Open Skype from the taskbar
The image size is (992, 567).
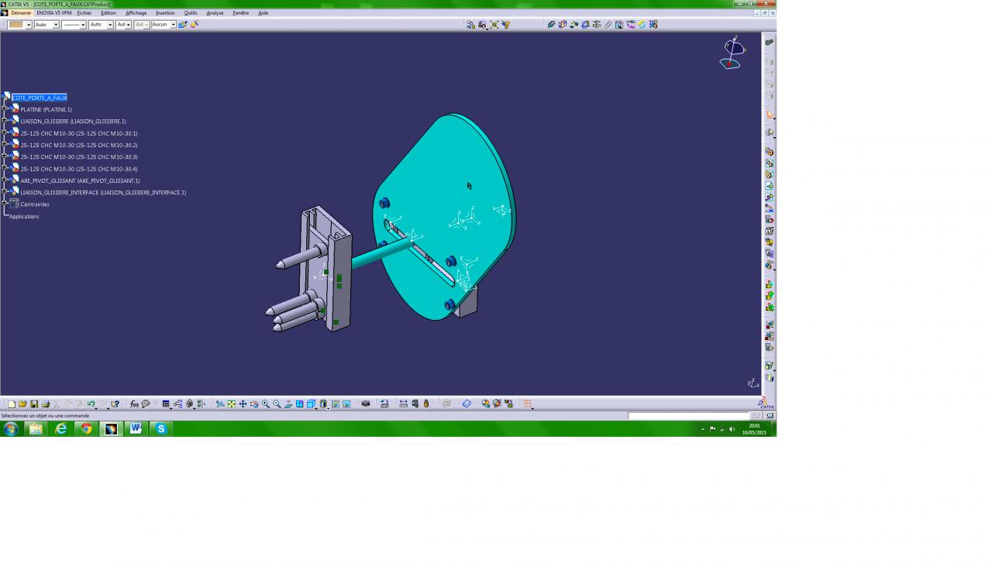(161, 428)
